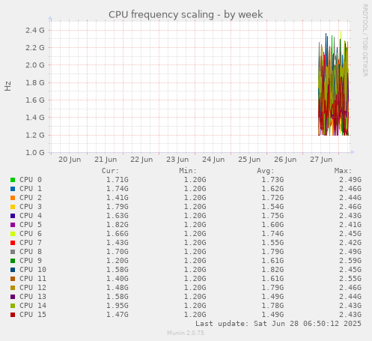Screen dimensions: 372x341
Task: Select the 'CPU 2' legend label
Action: click(31, 198)
